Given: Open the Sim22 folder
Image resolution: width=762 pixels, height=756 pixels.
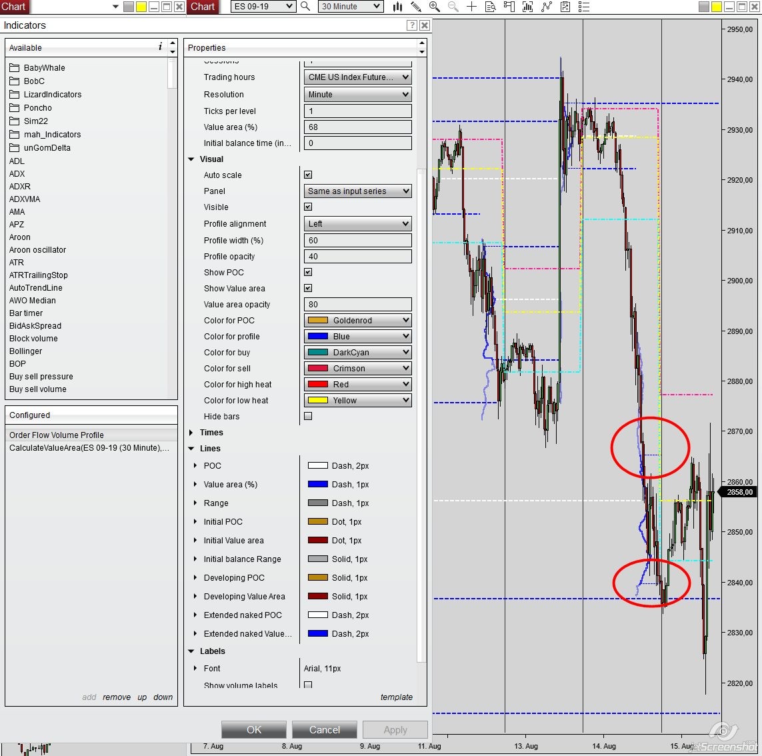Looking at the screenshot, I should [x=29, y=121].
